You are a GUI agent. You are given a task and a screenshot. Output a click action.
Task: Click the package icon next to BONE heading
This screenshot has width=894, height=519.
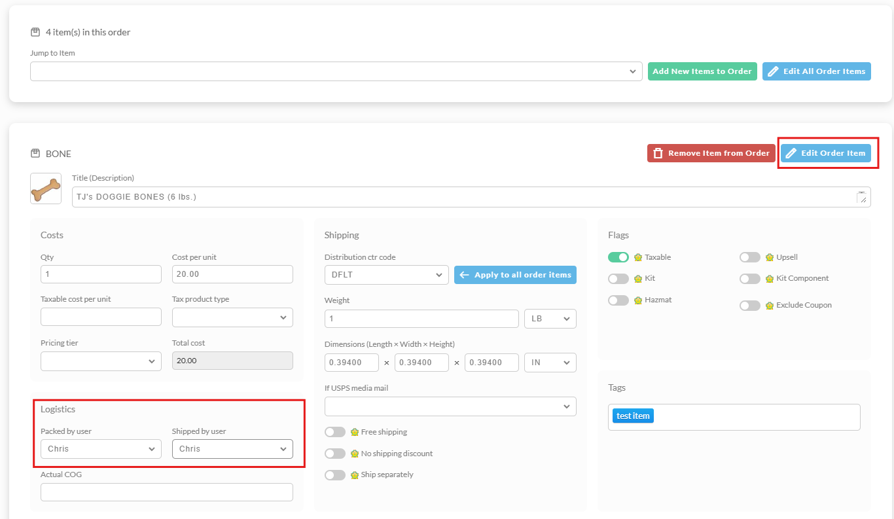tap(35, 154)
